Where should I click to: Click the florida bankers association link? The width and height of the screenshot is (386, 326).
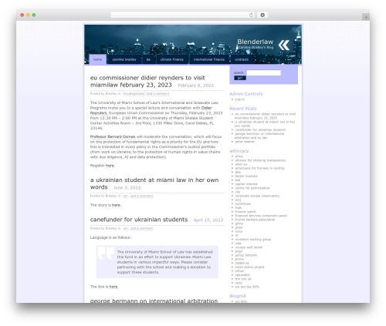[x=256, y=220]
